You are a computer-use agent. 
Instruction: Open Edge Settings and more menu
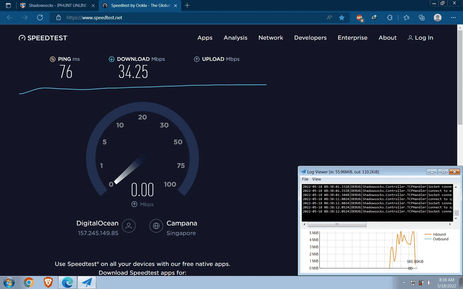(453, 18)
